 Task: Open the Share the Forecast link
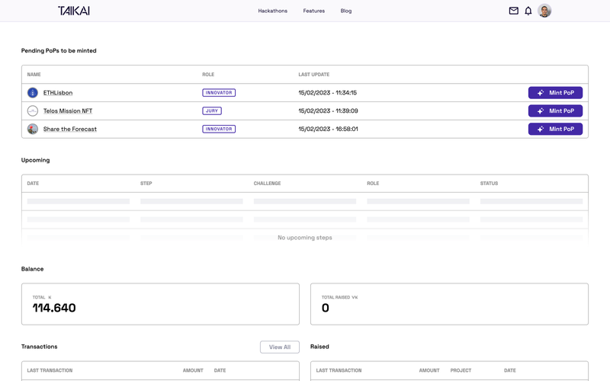tap(70, 130)
